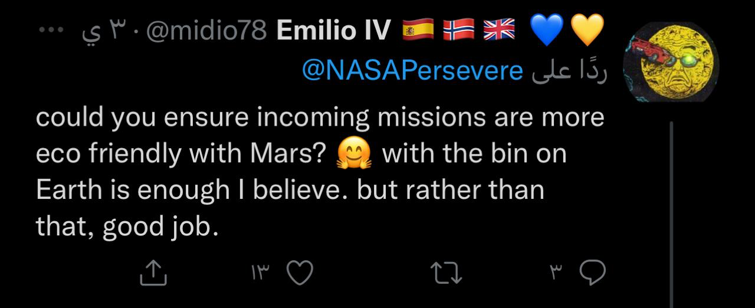Open the @NASAPersevere mention link
The height and width of the screenshot is (308, 755).
[412, 71]
